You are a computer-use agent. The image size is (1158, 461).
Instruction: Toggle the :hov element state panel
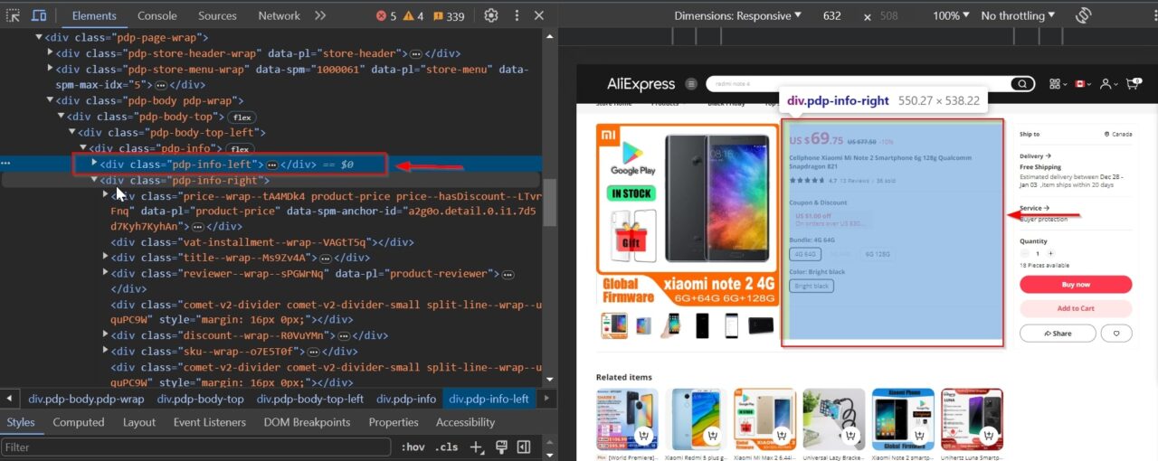tap(413, 447)
